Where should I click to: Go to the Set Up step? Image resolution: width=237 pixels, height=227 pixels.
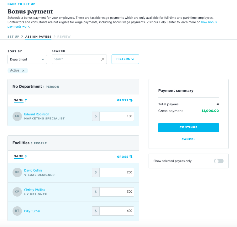tap(13, 37)
